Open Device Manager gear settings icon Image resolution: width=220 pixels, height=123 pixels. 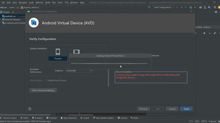pyautogui.click(x=216, y=12)
